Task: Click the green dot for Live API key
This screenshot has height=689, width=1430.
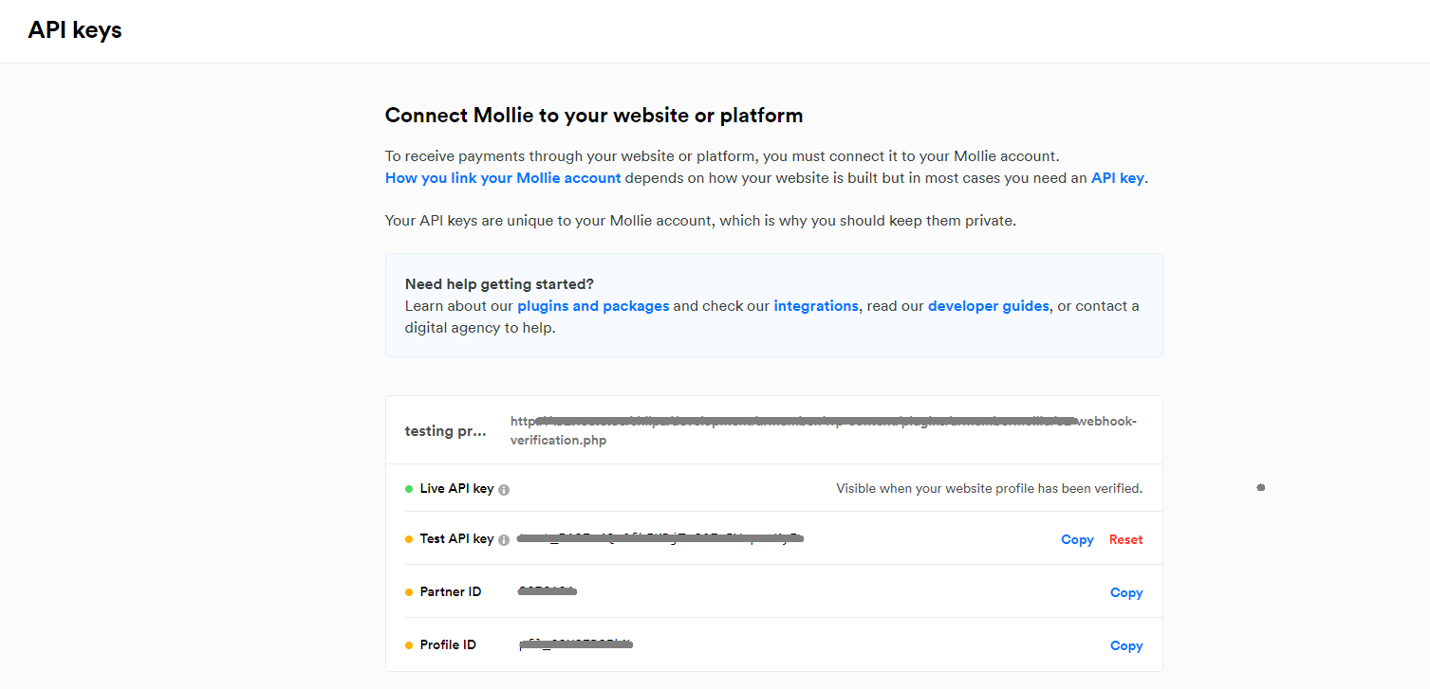Action: coord(409,489)
